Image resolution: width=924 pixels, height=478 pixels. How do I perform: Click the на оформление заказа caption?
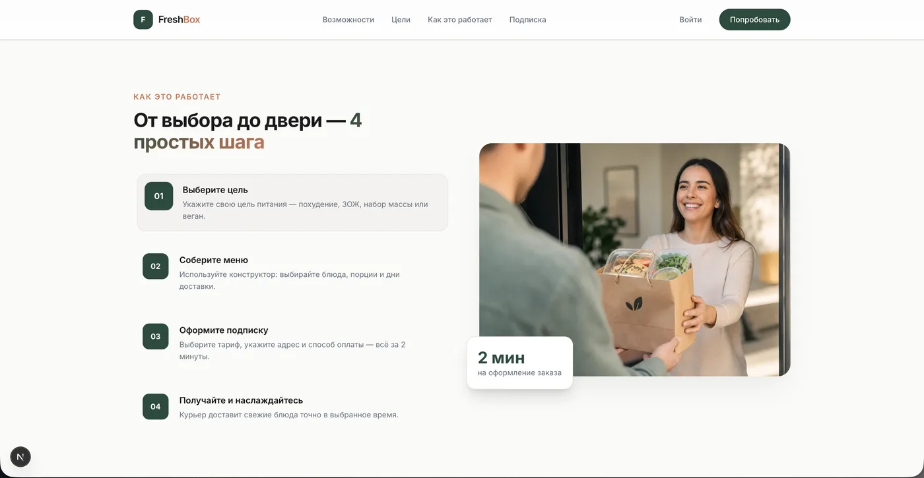(519, 373)
